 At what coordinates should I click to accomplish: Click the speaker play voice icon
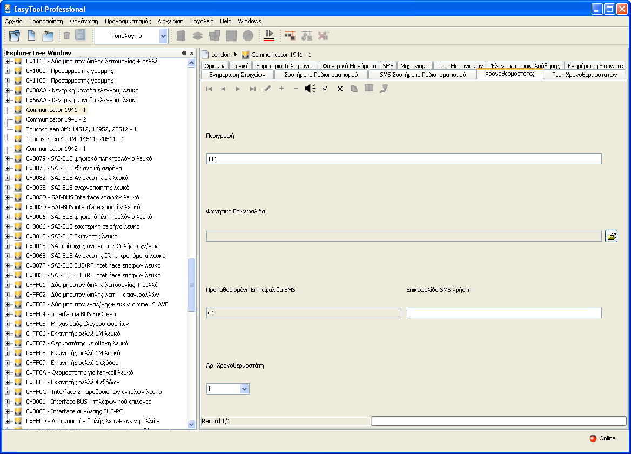pos(310,89)
